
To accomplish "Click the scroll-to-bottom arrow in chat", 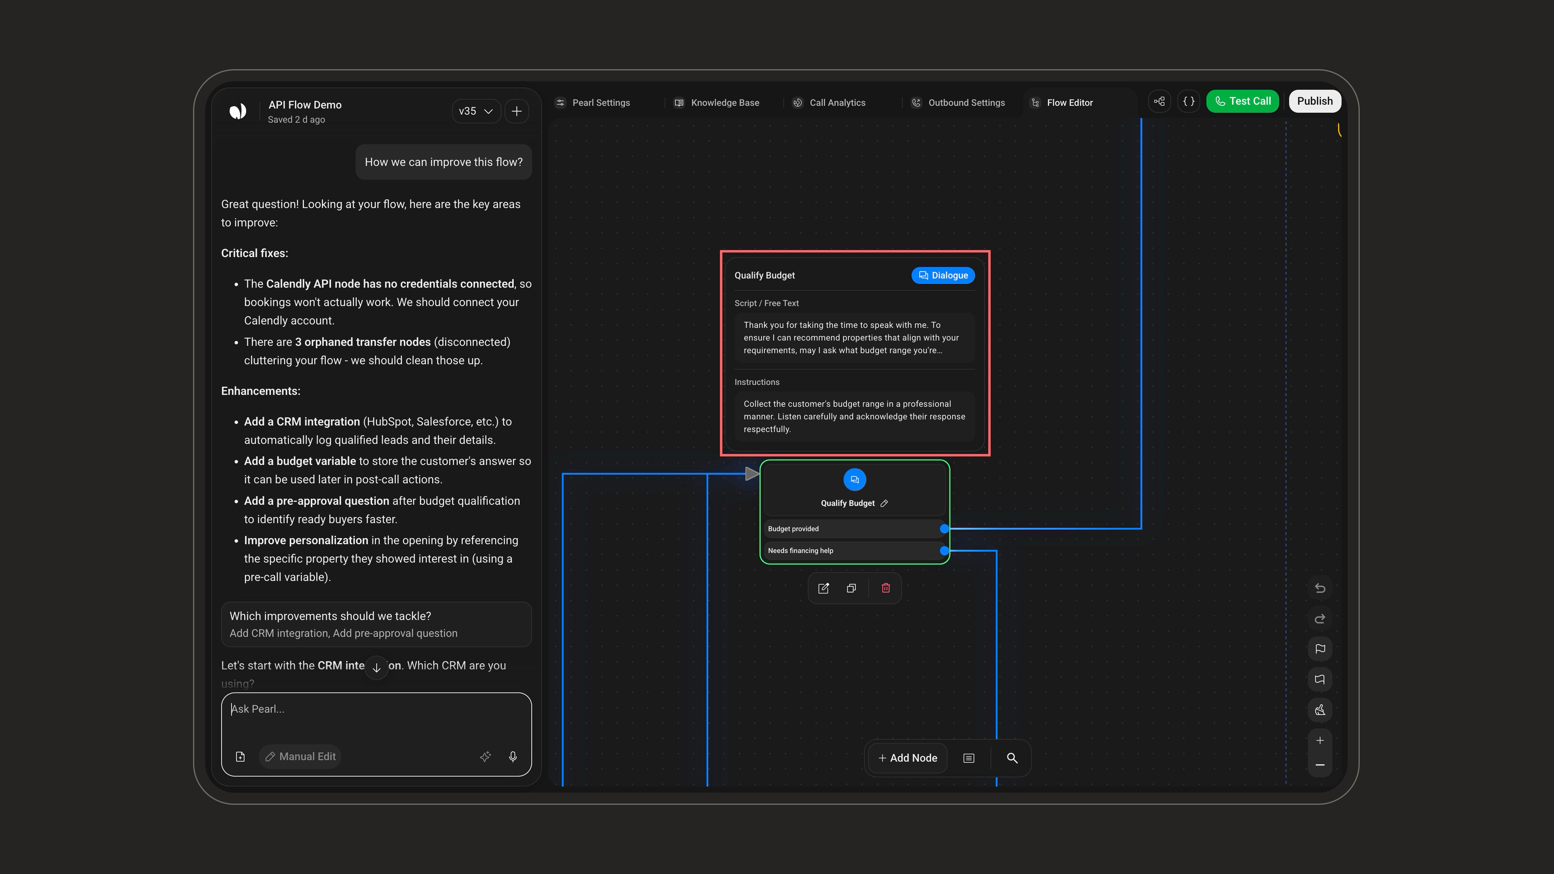I will click(x=376, y=668).
